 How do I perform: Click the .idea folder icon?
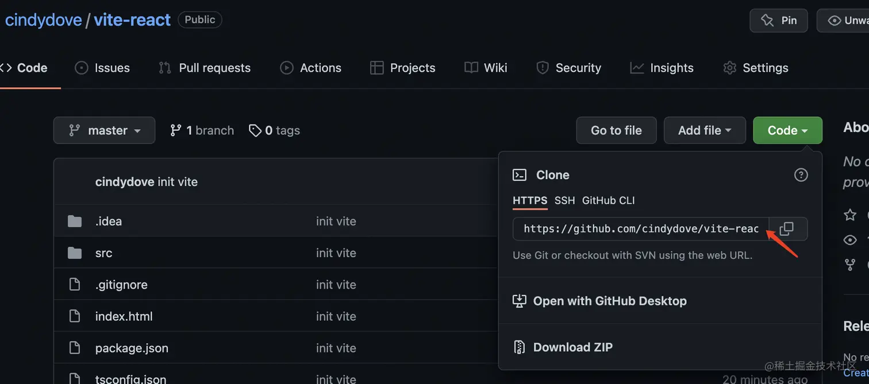click(75, 222)
